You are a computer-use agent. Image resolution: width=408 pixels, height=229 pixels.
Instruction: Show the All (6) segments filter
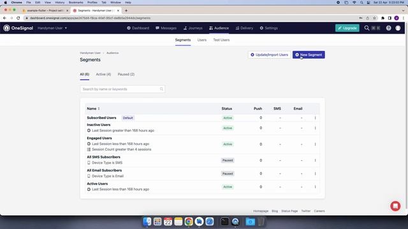[85, 74]
